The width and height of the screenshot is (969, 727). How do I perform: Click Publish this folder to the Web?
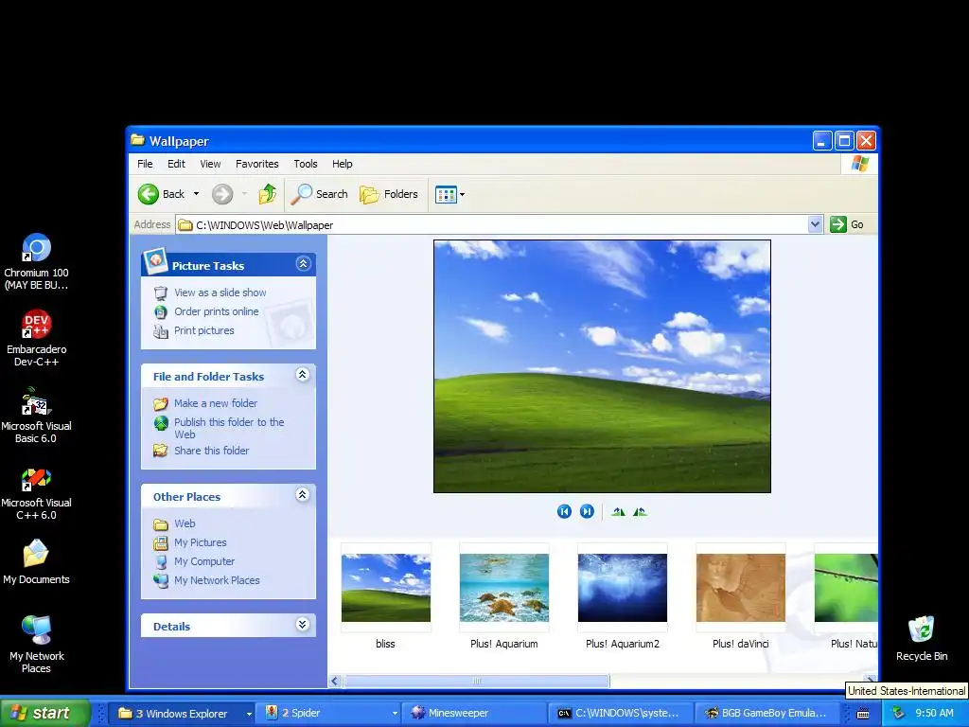[x=229, y=428]
